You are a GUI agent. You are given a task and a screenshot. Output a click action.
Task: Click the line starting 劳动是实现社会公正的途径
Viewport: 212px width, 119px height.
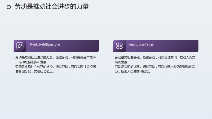(x=55, y=67)
